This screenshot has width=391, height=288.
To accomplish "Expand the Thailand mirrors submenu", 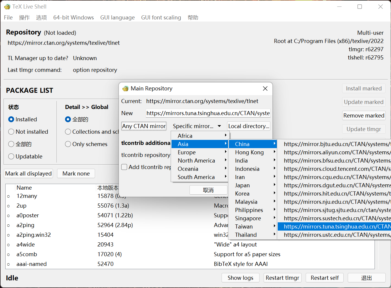I will [253, 235].
